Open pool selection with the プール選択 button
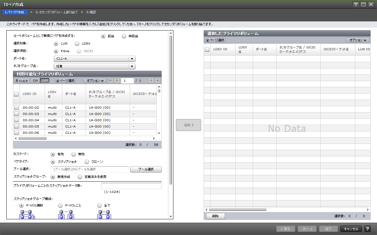The image size is (377, 235). [146, 169]
